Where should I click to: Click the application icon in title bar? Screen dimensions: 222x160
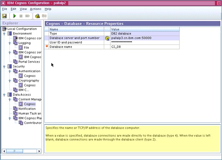tap(3, 3)
